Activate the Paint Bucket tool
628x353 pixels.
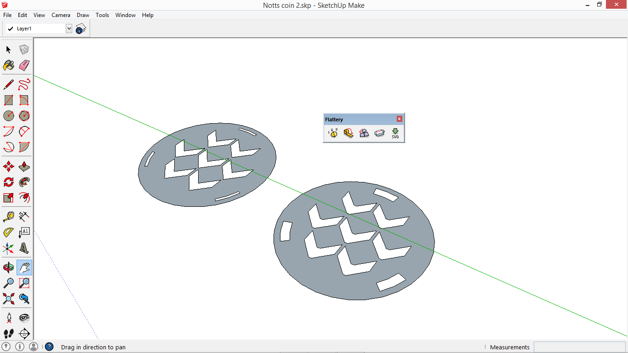pyautogui.click(x=8, y=65)
